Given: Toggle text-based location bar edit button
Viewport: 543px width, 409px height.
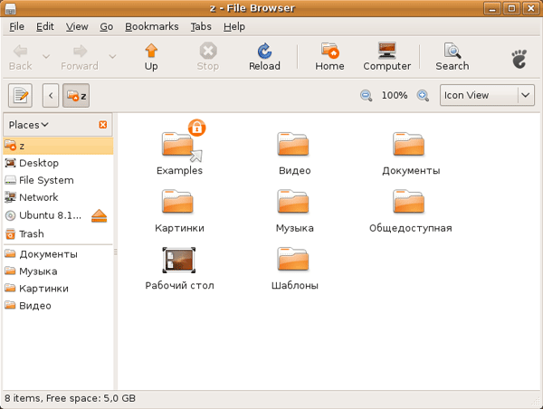Looking at the screenshot, I should (x=20, y=95).
